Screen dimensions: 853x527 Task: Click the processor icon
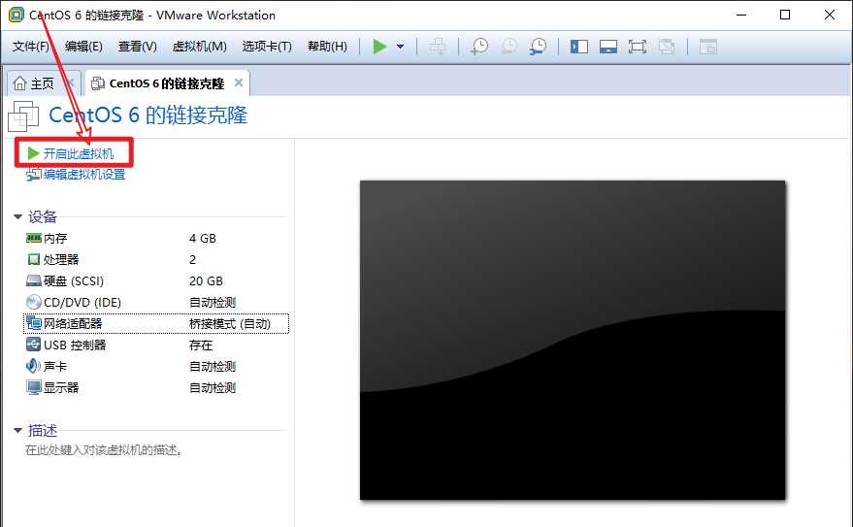coord(34,259)
